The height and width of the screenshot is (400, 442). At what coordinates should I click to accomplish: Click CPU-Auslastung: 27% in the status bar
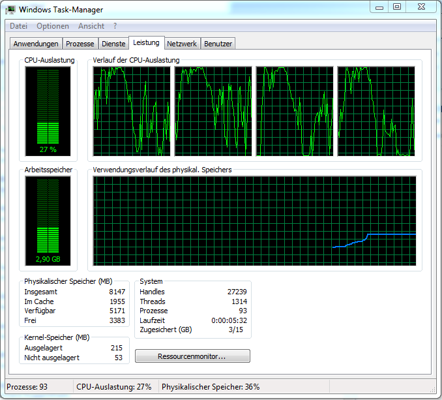point(114,387)
